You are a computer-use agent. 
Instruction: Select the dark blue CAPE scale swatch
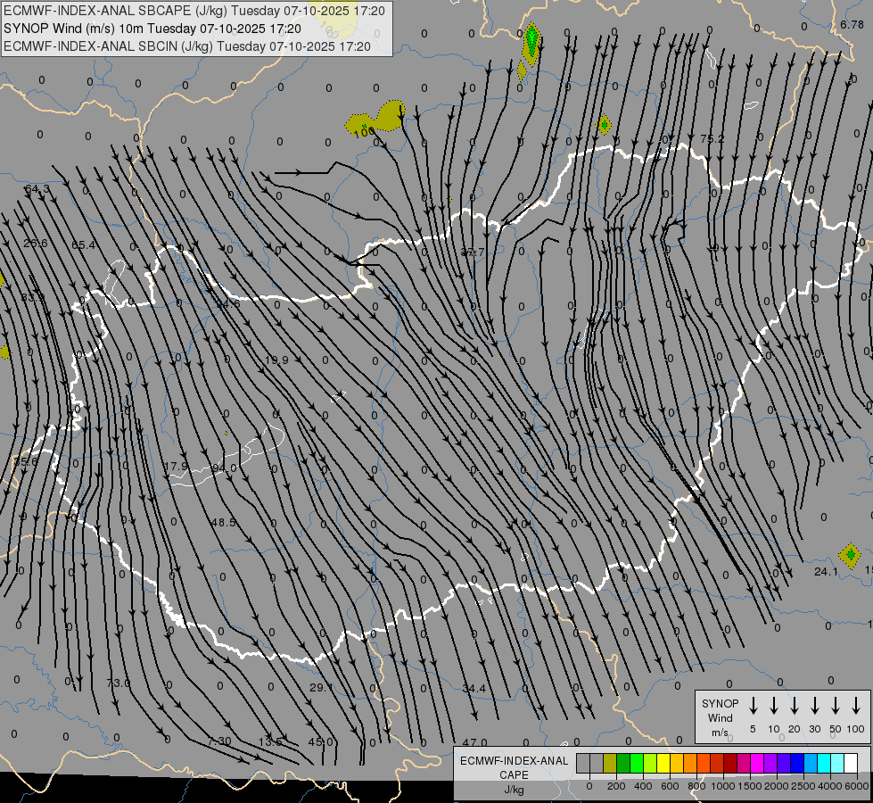pyautogui.click(x=797, y=764)
